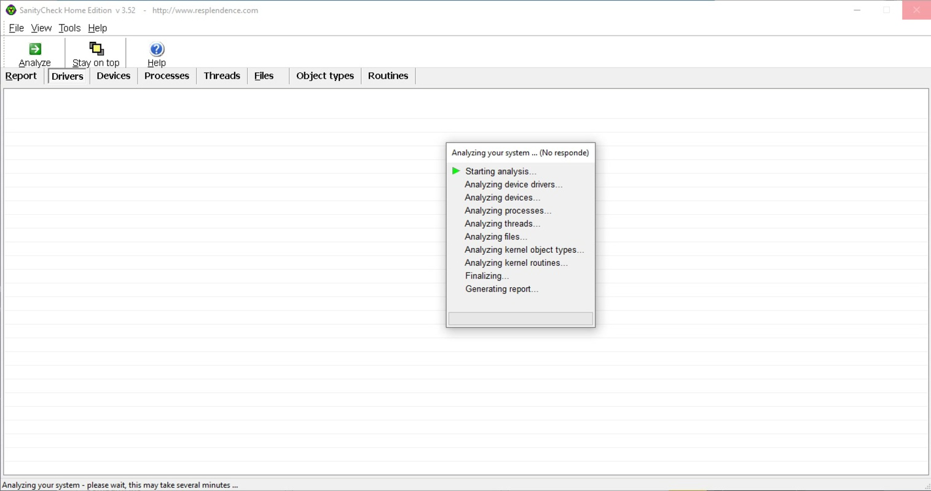
Task: Switch to the Devices tab
Action: (x=114, y=76)
